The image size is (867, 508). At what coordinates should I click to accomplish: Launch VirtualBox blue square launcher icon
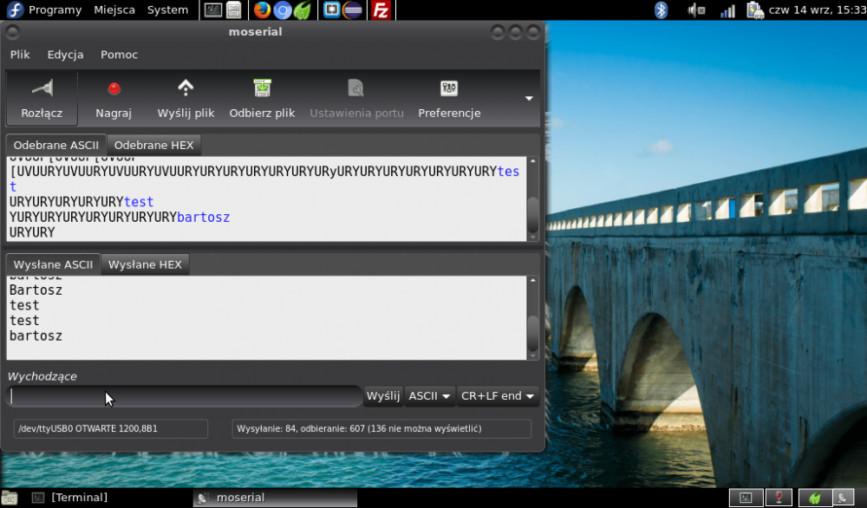point(331,10)
